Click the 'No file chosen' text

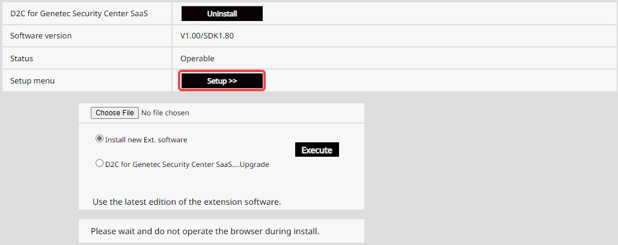[x=165, y=112]
